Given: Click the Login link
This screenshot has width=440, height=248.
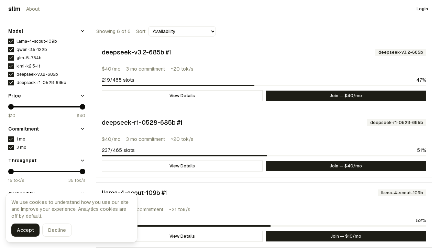Looking at the screenshot, I should (x=422, y=9).
